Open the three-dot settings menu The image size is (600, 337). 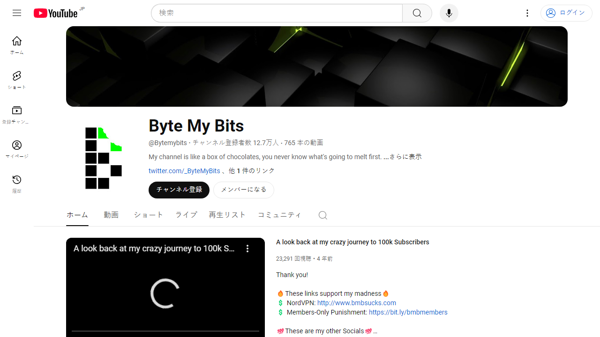527,13
